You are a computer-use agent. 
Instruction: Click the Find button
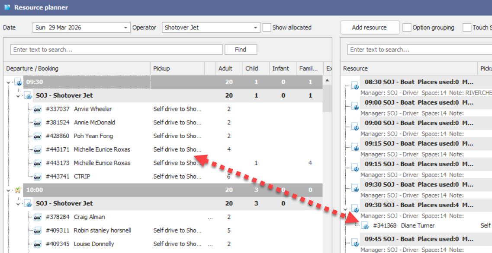pos(241,50)
